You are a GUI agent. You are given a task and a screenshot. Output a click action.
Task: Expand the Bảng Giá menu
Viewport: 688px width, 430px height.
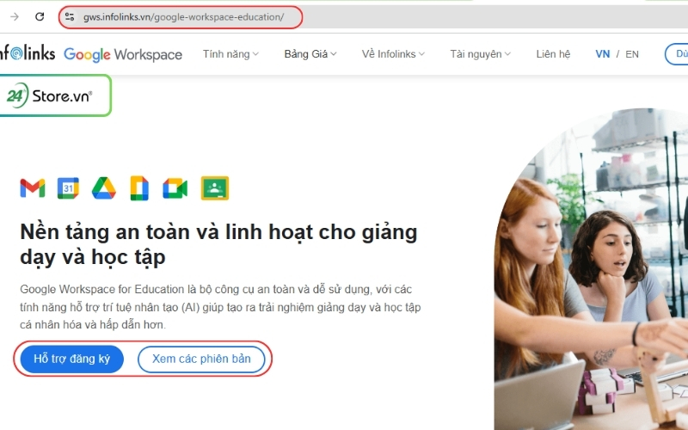(310, 54)
